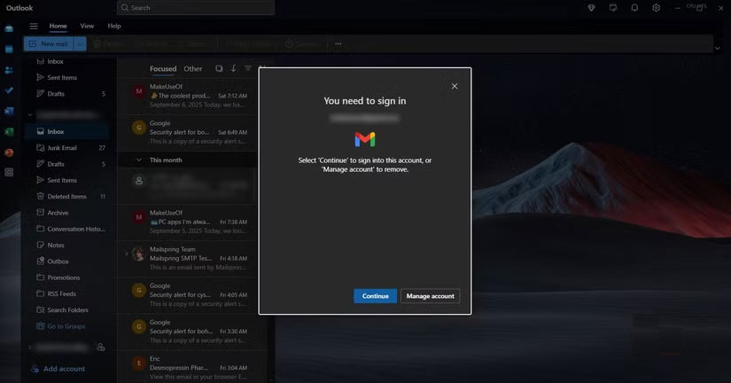Collapse the This month group
The image size is (731, 383).
[x=137, y=160]
